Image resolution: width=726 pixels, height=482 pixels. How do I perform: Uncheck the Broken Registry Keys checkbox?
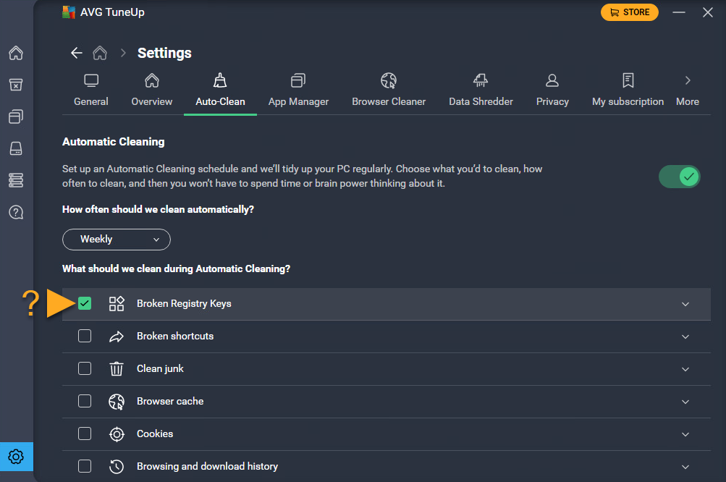pos(85,303)
